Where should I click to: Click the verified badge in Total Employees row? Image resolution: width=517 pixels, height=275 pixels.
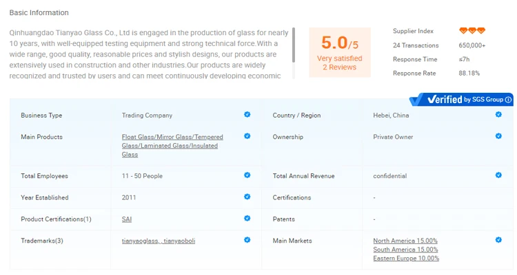pos(247,175)
